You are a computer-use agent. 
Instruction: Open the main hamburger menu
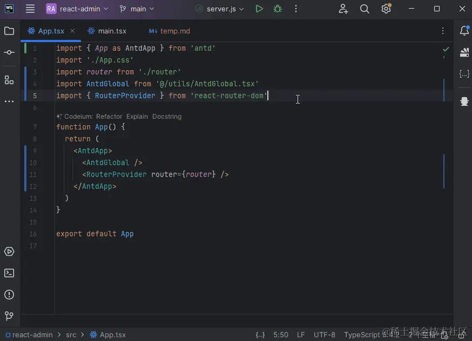coord(30,9)
